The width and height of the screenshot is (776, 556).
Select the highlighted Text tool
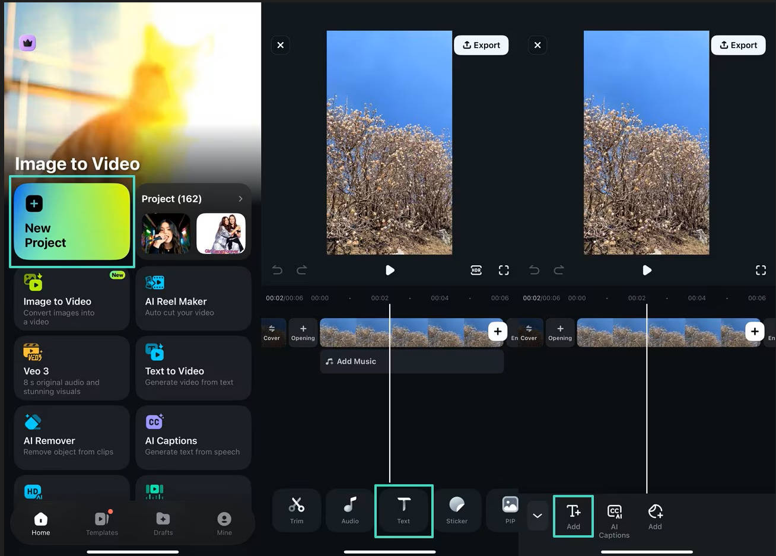(x=404, y=510)
